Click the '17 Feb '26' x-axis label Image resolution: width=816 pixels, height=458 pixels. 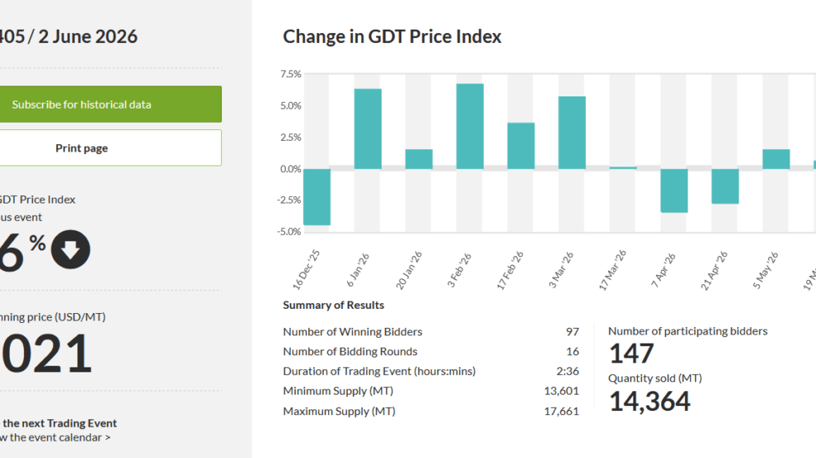coord(509,270)
